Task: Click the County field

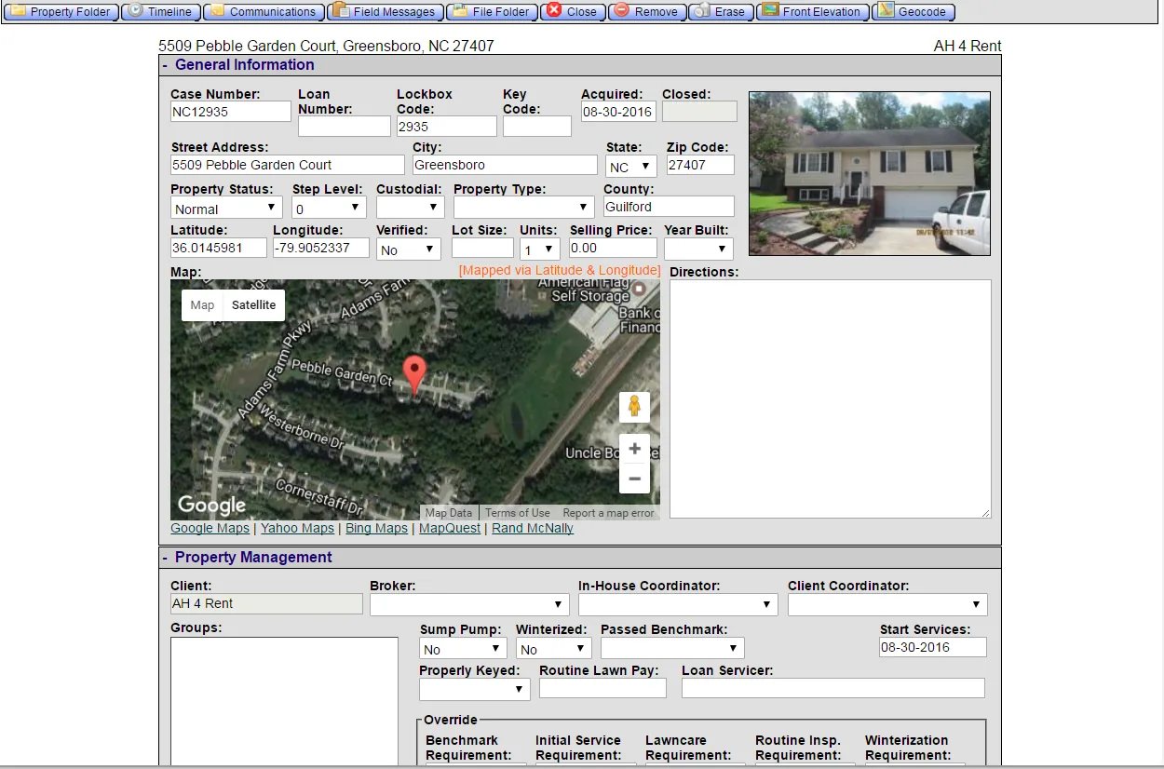Action: 669,207
